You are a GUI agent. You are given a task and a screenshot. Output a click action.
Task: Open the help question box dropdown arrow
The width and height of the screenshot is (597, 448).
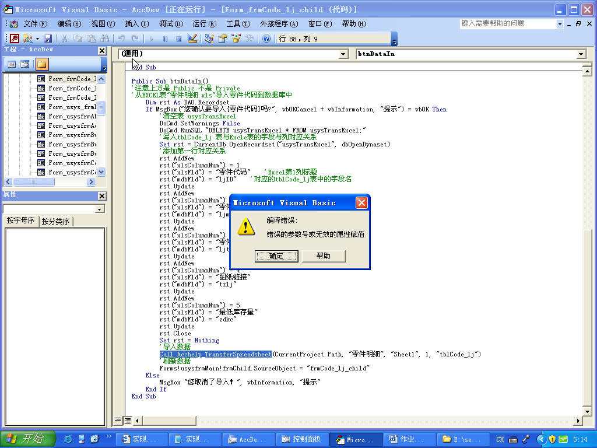click(x=560, y=23)
